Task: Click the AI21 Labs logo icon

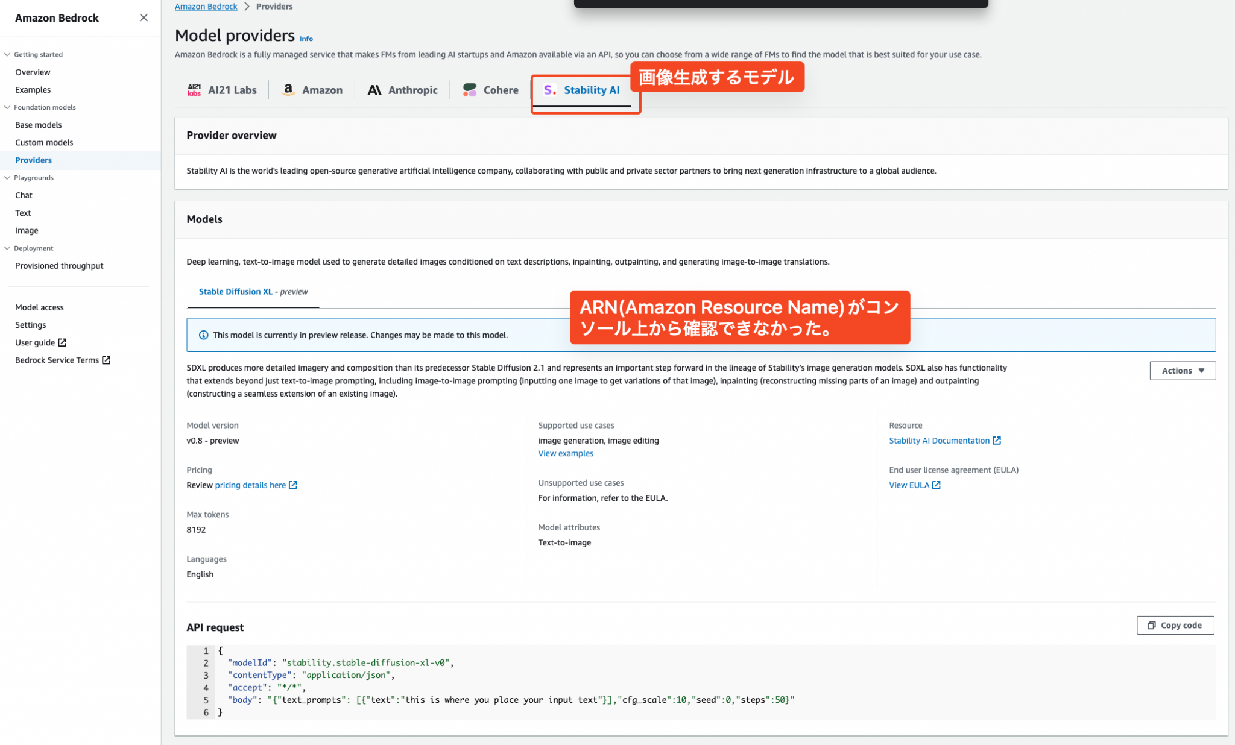Action: point(194,89)
